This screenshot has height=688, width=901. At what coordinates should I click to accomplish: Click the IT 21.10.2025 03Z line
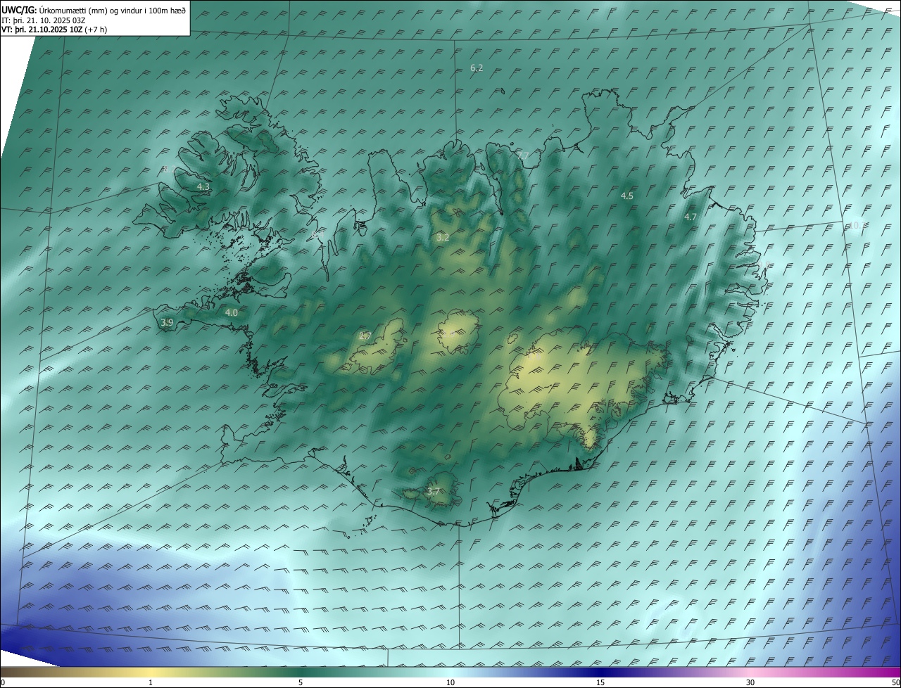click(44, 20)
